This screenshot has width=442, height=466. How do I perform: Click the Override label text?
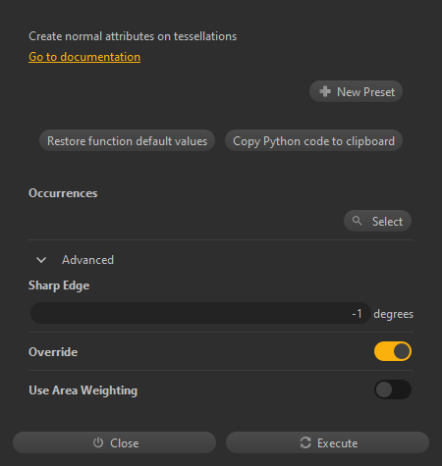point(53,352)
